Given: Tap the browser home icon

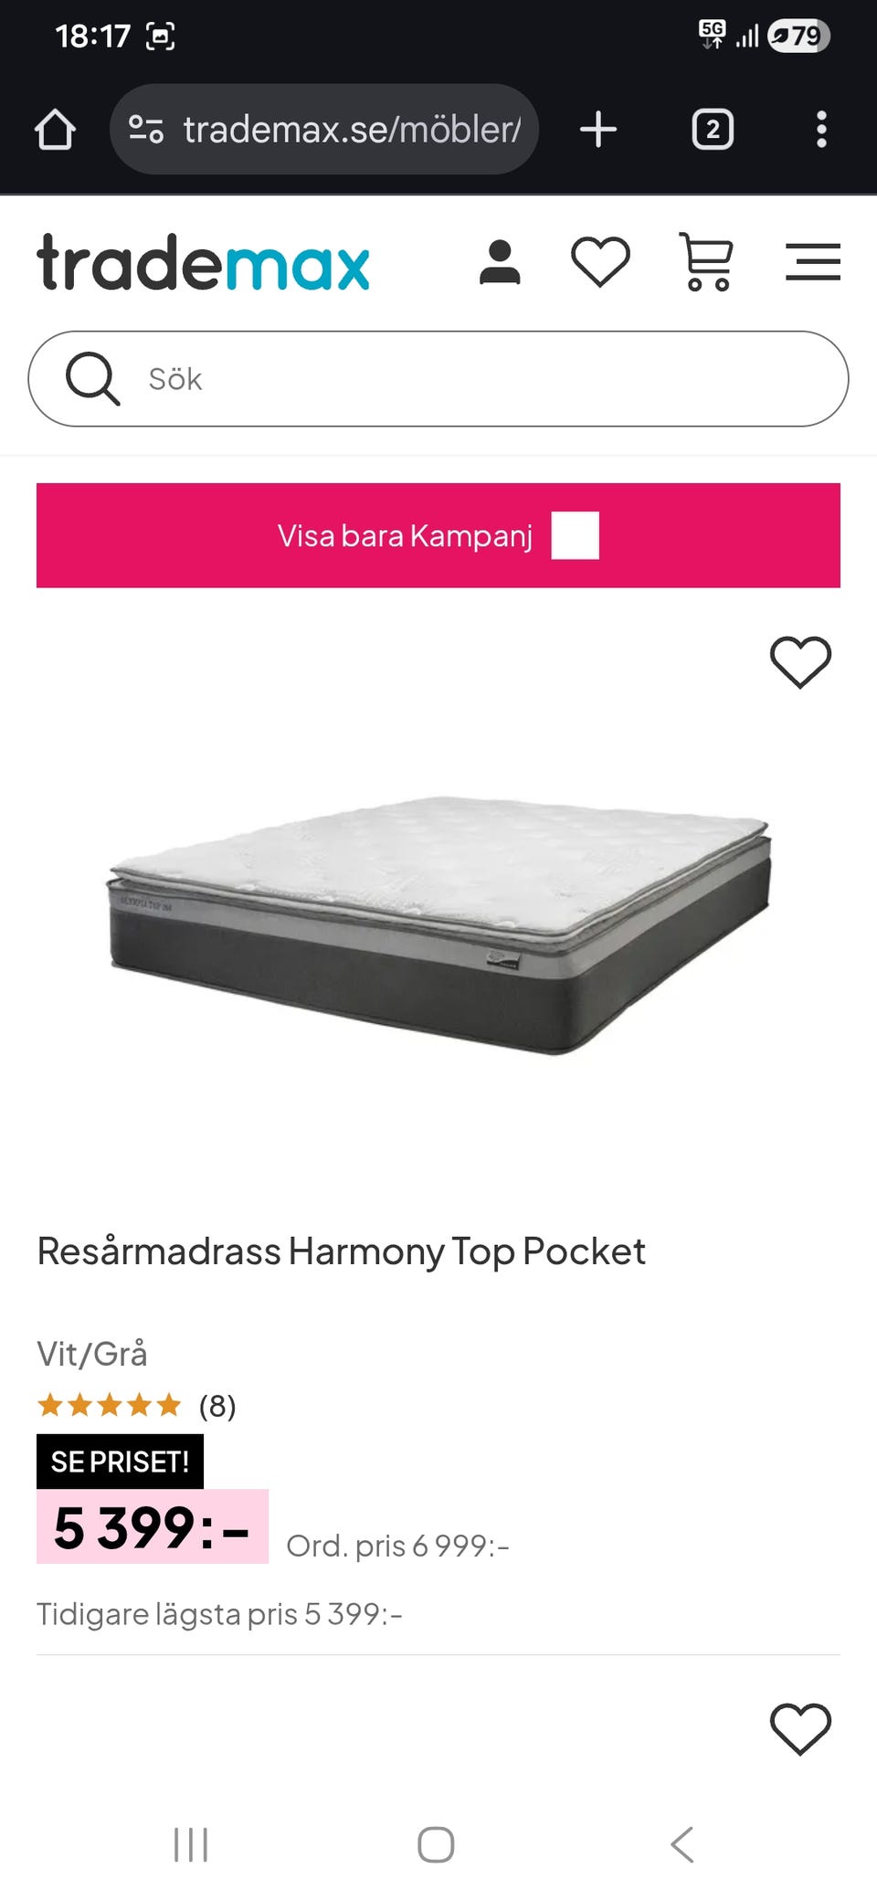Looking at the screenshot, I should pos(55,129).
